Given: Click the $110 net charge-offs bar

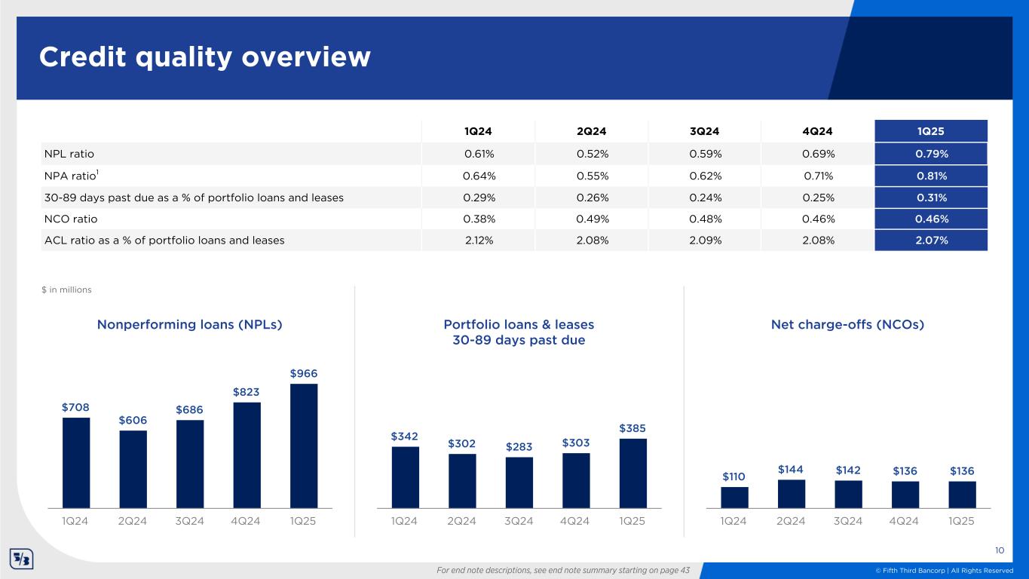Looking at the screenshot, I should (734, 498).
